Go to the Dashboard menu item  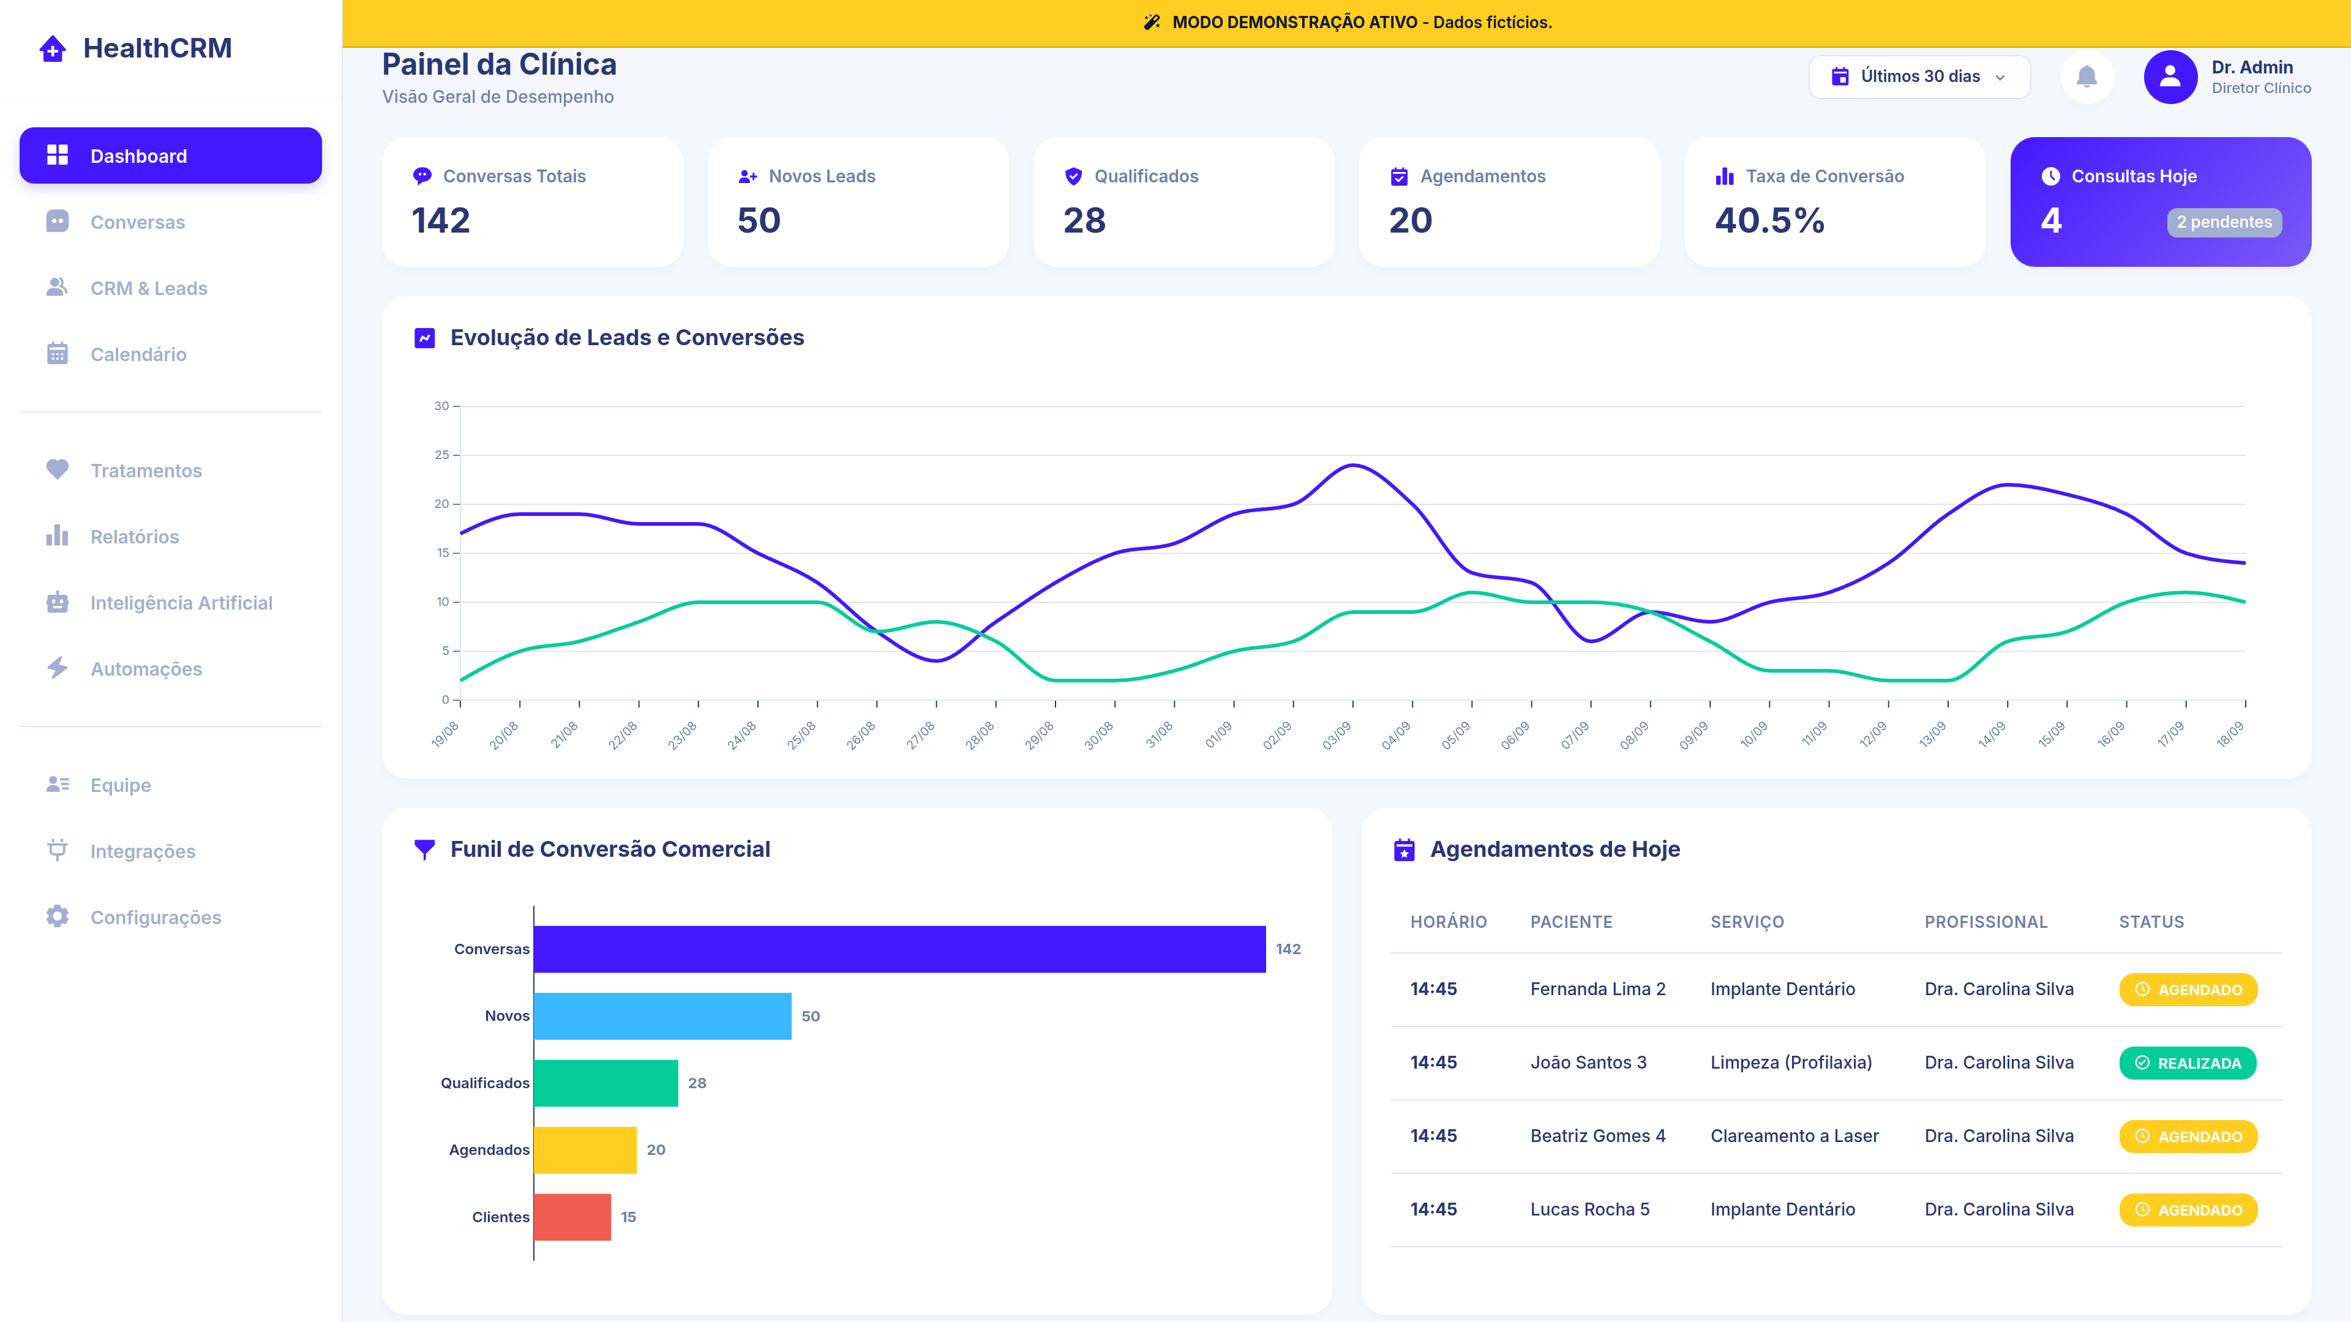tap(171, 155)
